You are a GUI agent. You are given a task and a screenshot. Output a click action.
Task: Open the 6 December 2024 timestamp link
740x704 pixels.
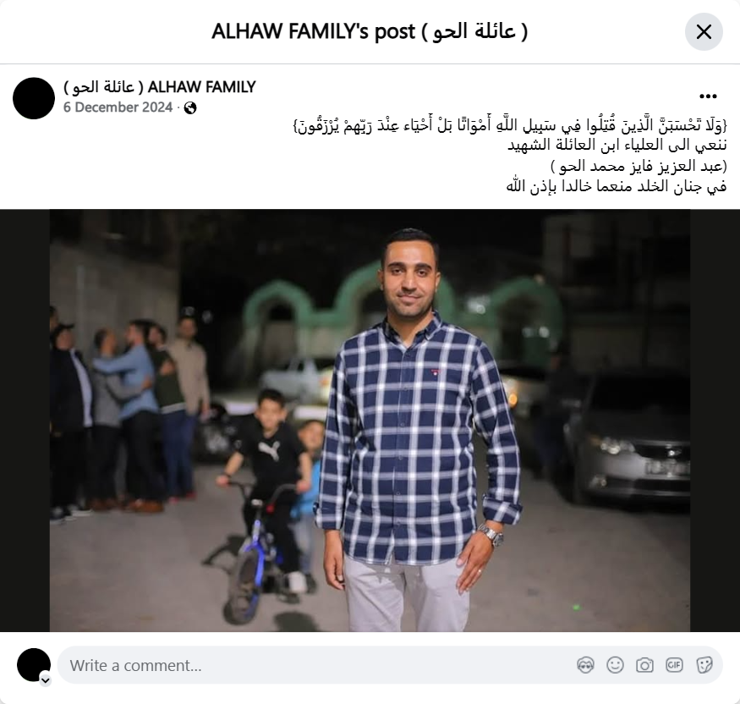118,107
